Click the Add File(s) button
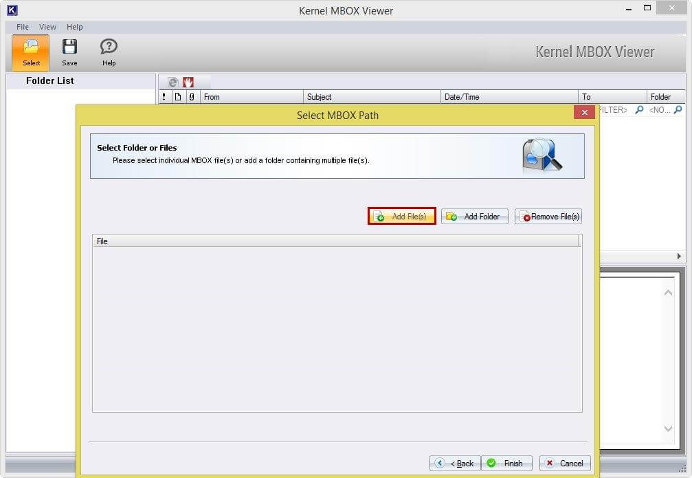 point(401,216)
